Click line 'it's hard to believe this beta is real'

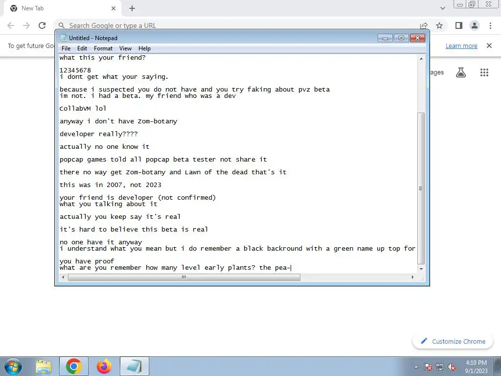(x=134, y=229)
